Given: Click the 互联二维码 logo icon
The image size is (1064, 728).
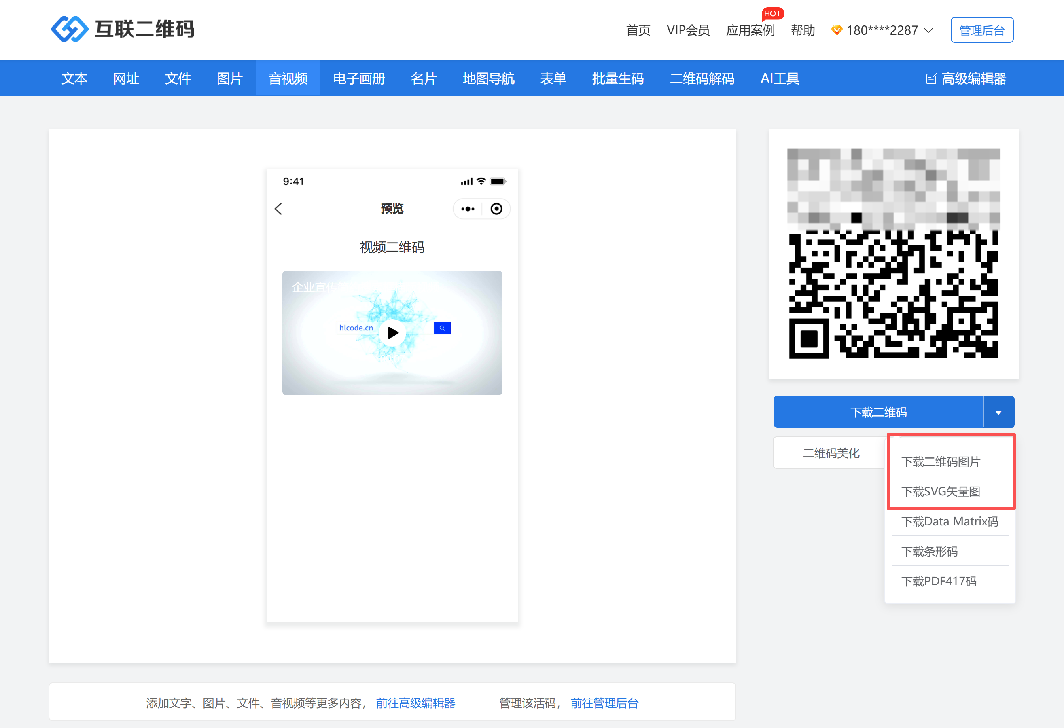Looking at the screenshot, I should 69,29.
